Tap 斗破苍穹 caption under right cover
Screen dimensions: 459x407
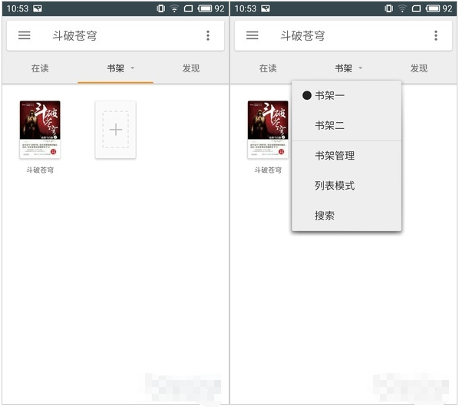(x=268, y=170)
